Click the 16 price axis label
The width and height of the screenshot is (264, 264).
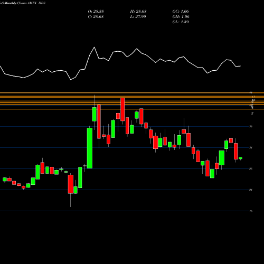(251, 211)
